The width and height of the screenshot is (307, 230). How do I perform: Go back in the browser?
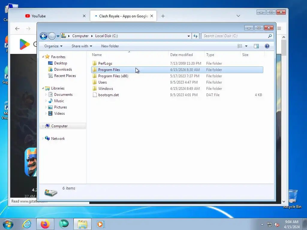click(x=17, y=29)
